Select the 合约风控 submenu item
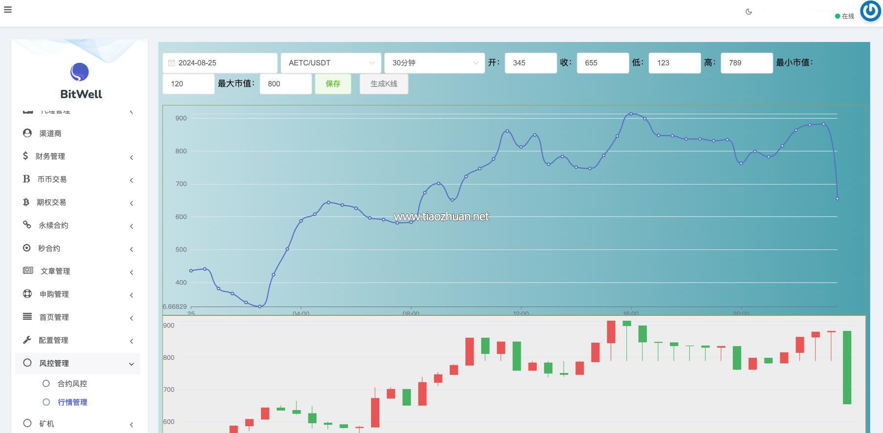The width and height of the screenshot is (883, 433). click(72, 384)
